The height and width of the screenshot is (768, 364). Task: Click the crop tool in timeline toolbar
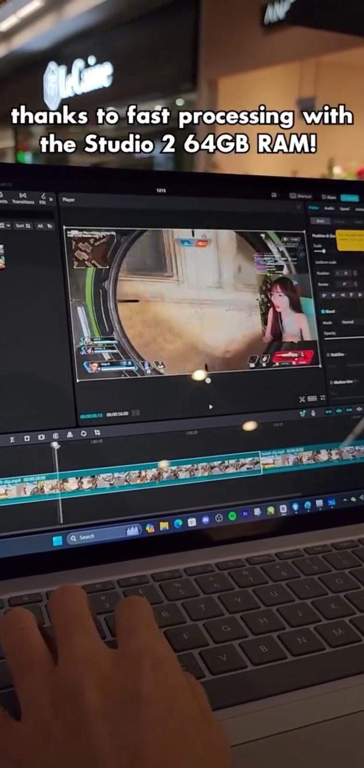[97, 433]
